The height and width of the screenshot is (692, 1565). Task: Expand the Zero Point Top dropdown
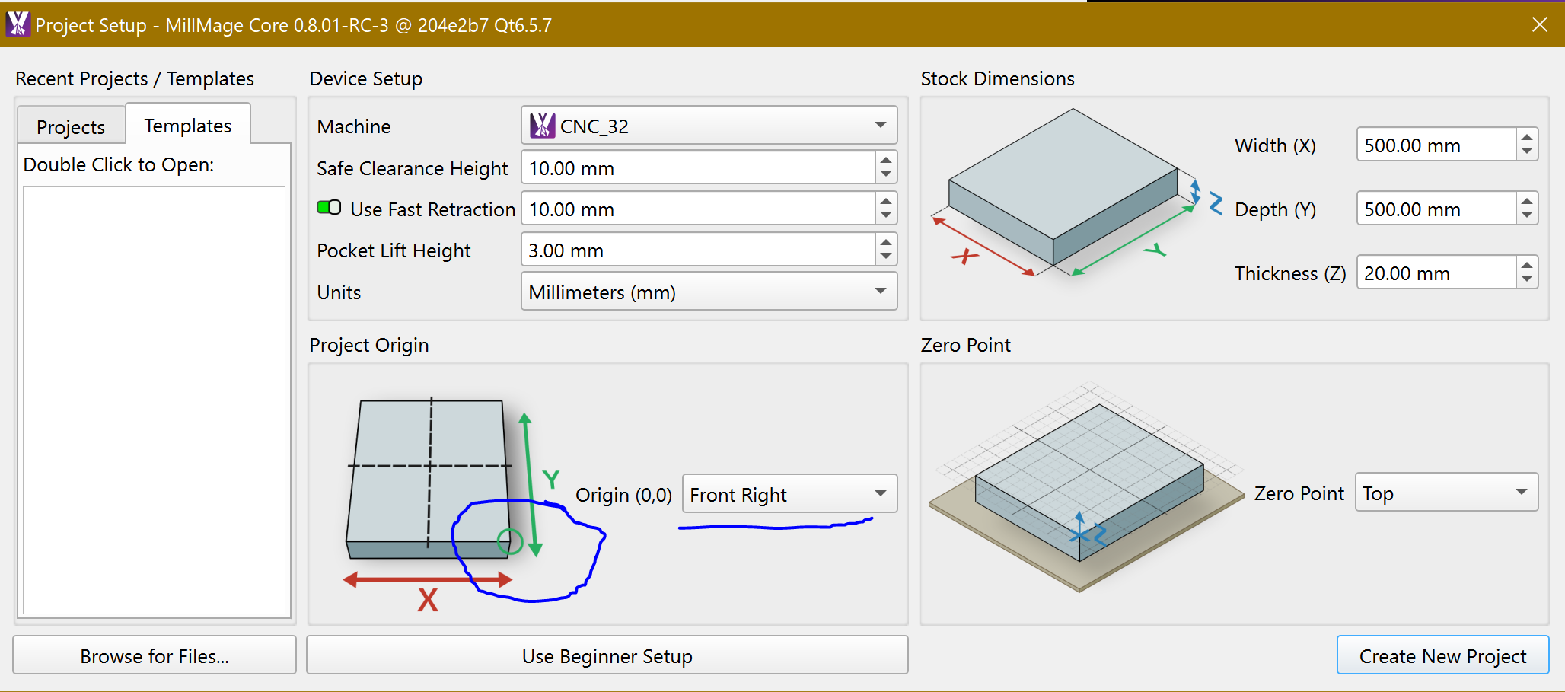point(1445,493)
